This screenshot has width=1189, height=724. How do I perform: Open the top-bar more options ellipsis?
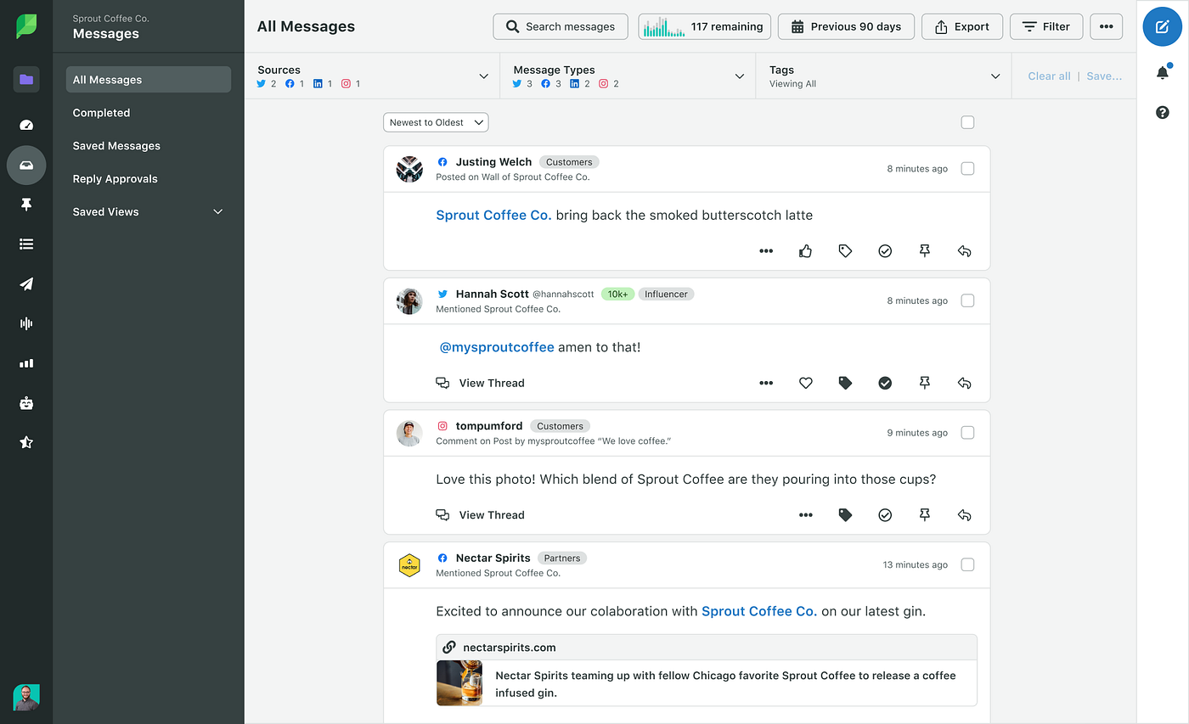(x=1106, y=26)
